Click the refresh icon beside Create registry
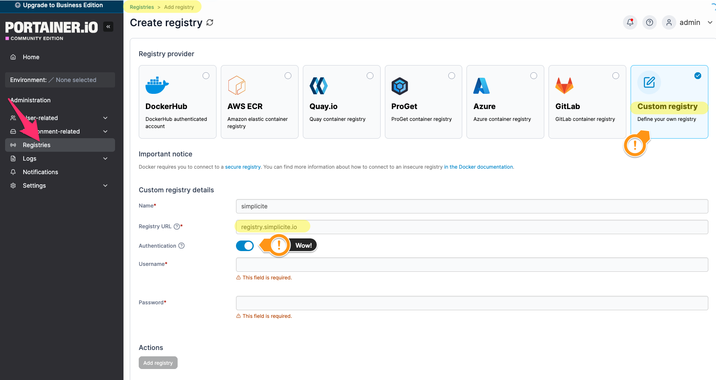Viewport: 716px width, 380px height. (210, 23)
